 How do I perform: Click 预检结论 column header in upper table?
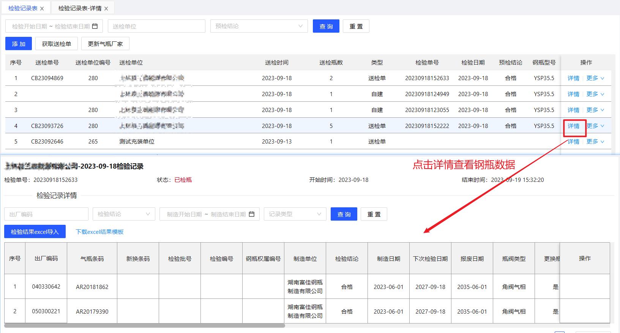pyautogui.click(x=511, y=63)
